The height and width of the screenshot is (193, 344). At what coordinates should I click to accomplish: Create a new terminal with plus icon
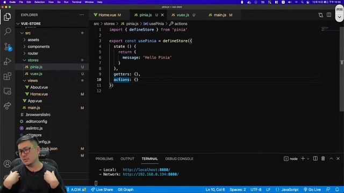303,159
